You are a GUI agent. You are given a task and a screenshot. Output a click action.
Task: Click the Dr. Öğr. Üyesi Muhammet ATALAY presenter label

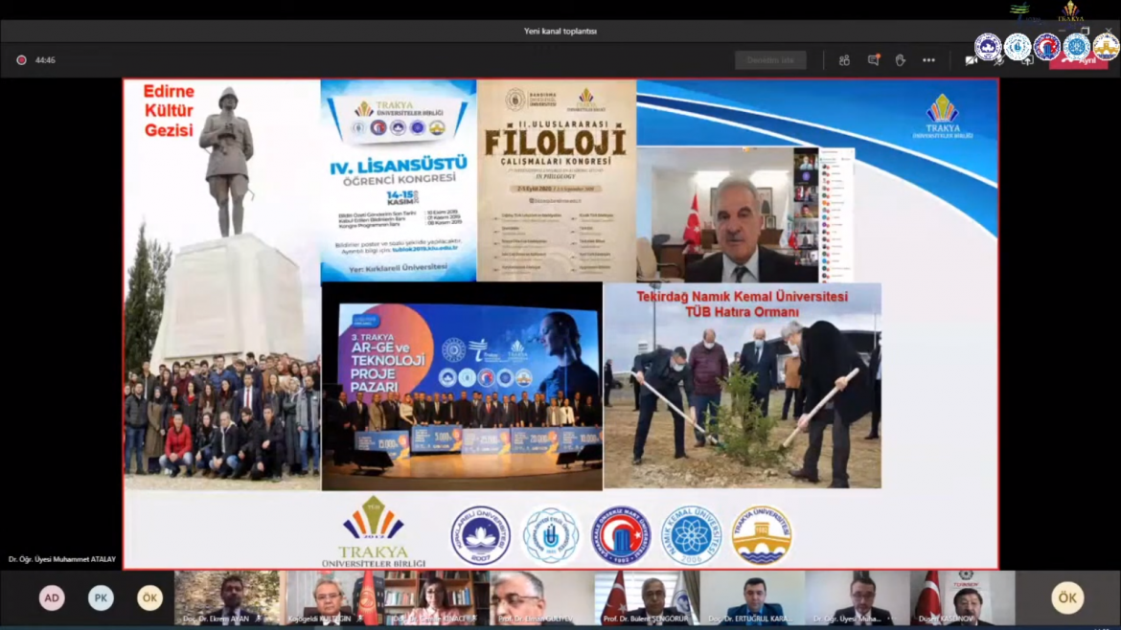coord(62,559)
